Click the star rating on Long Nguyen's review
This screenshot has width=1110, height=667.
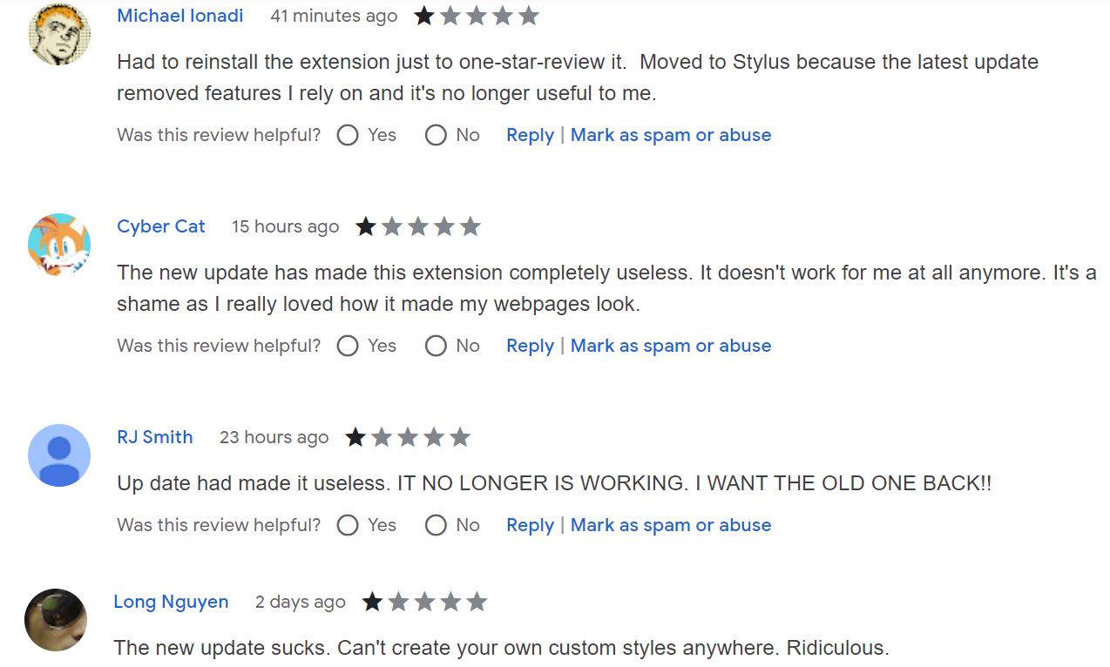[x=424, y=602]
